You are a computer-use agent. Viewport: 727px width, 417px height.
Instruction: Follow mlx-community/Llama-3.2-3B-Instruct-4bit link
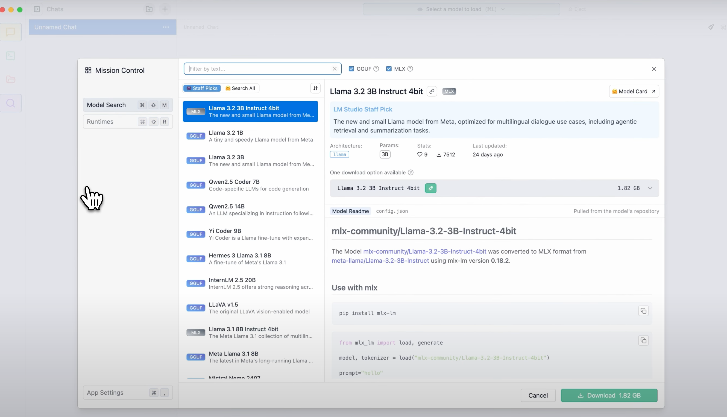(424, 251)
